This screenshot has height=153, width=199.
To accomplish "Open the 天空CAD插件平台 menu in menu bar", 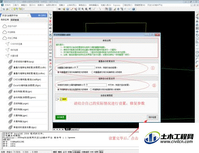I will [x=155, y=5].
